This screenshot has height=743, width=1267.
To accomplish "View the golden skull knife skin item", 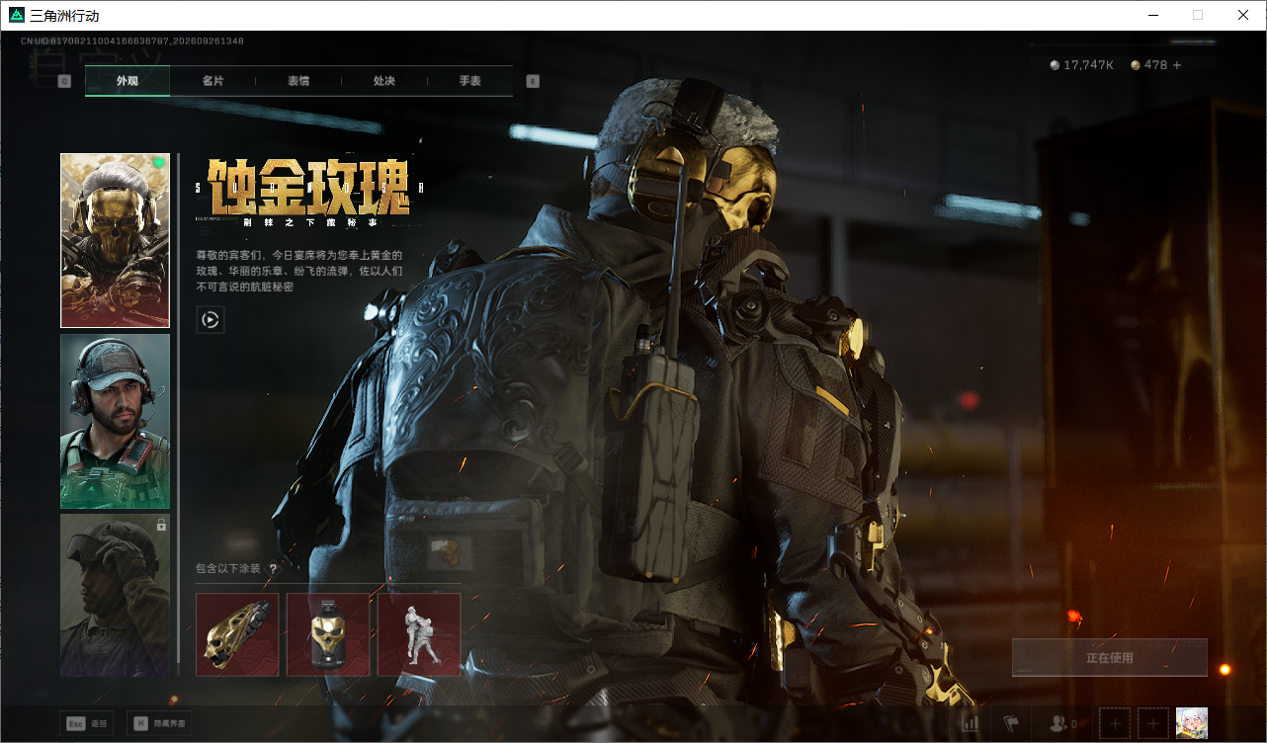I will point(237,634).
